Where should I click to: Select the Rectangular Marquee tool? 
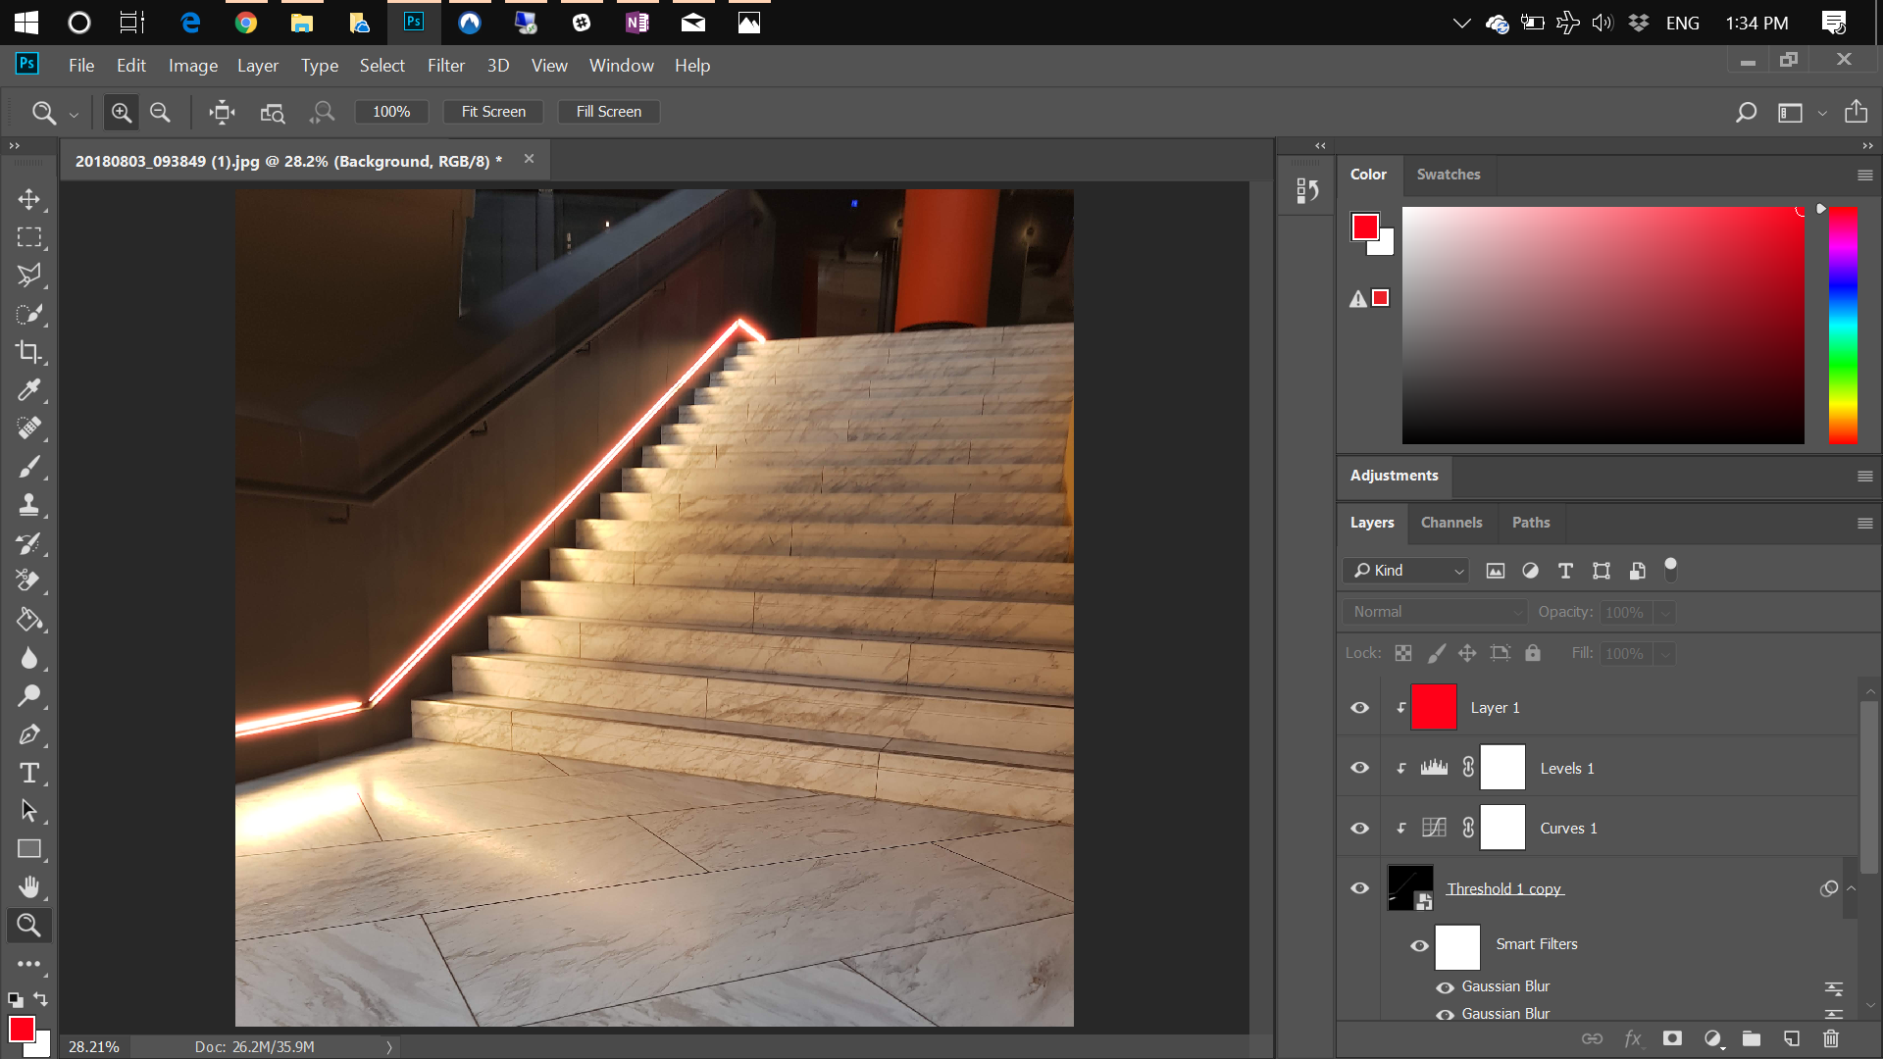(x=29, y=237)
